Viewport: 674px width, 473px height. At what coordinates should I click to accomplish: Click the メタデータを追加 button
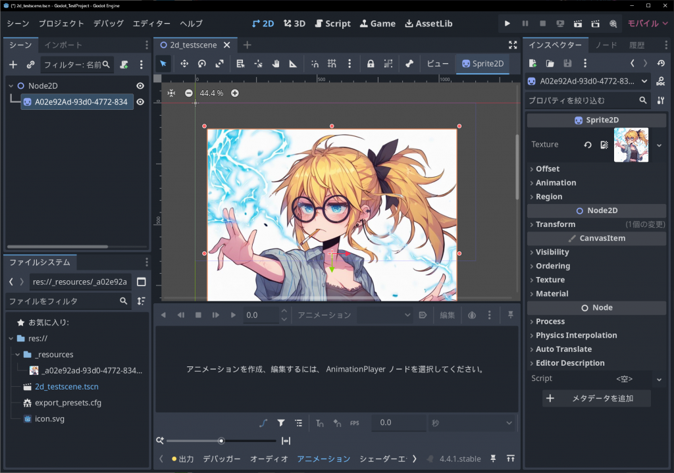[596, 398]
